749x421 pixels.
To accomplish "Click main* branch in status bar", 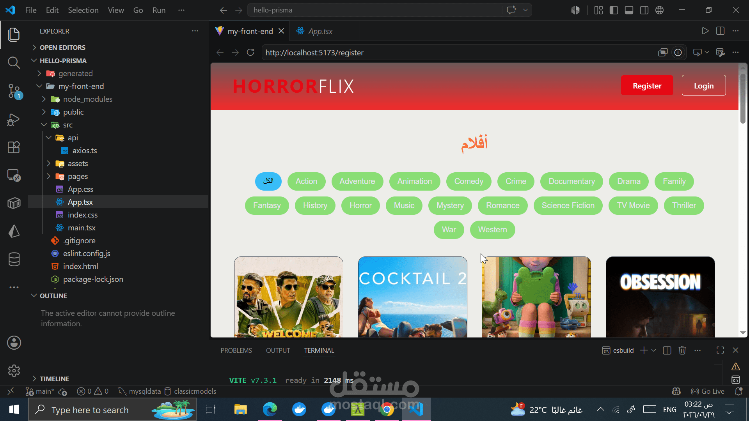I will [40, 391].
